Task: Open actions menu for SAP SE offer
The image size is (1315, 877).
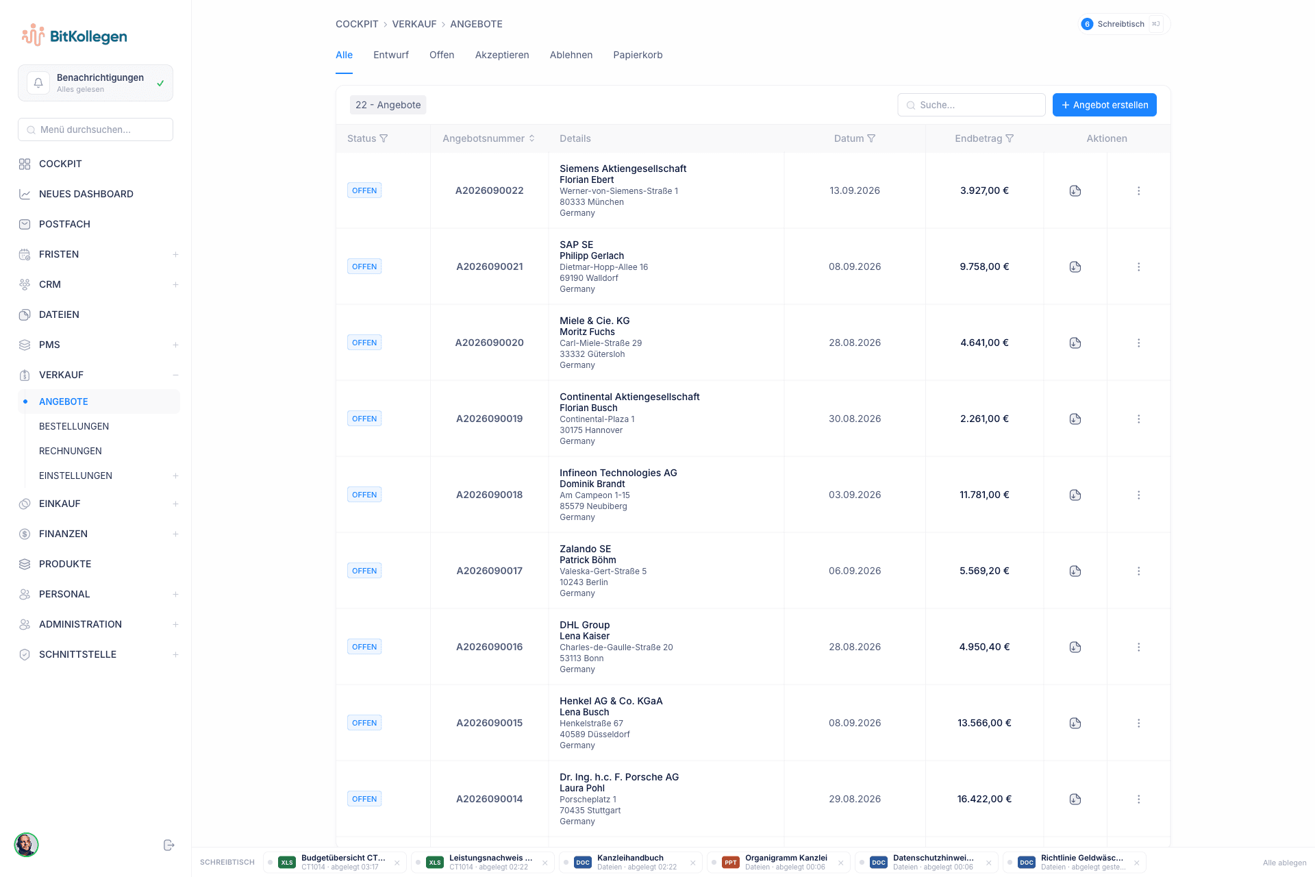Action: coord(1139,267)
